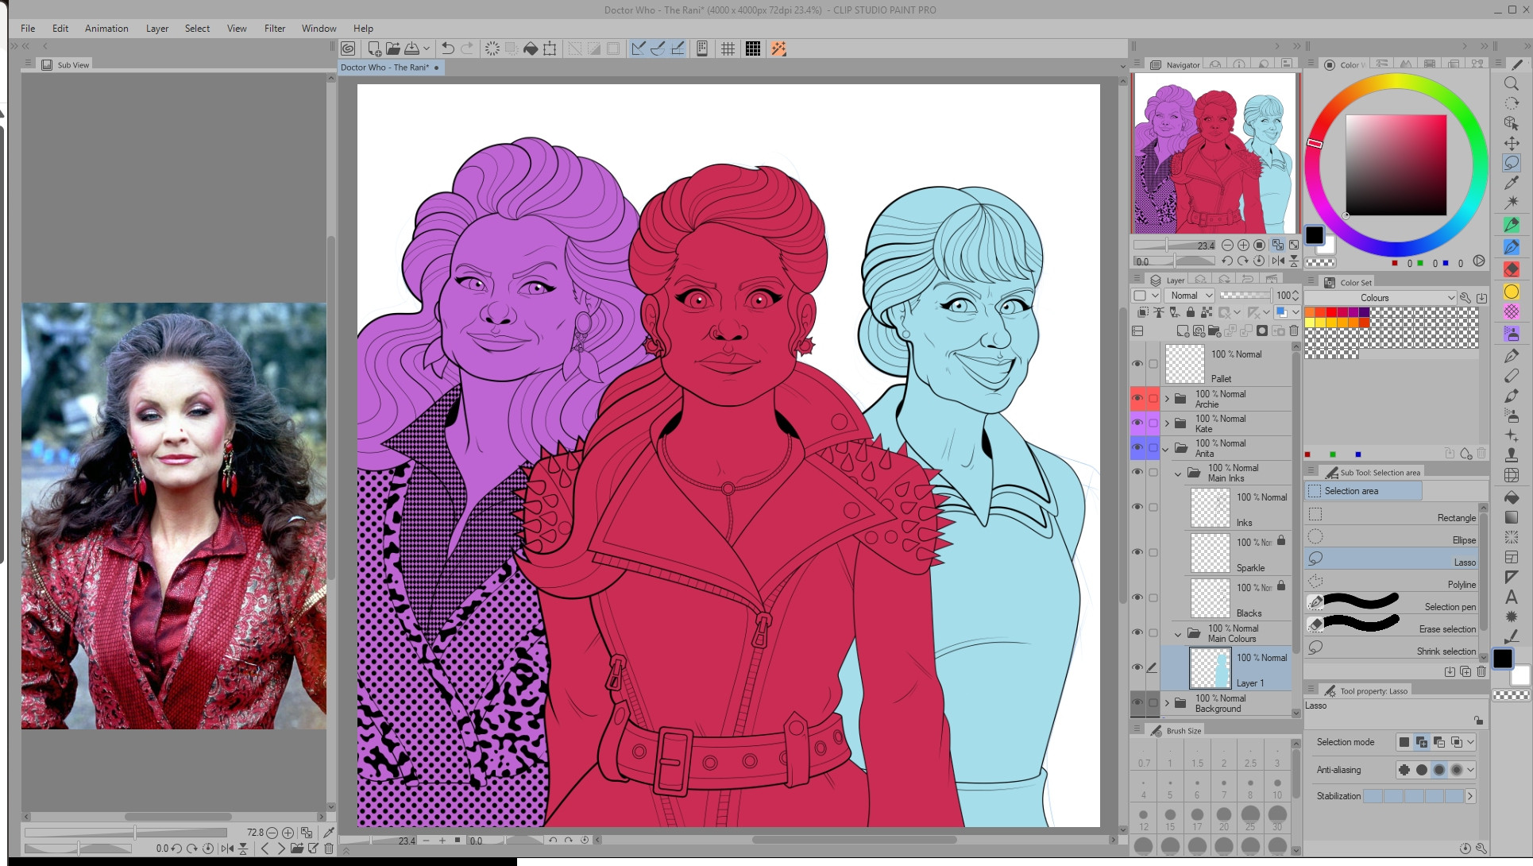Hide the Sparkle layer
The width and height of the screenshot is (1533, 866).
(x=1137, y=552)
